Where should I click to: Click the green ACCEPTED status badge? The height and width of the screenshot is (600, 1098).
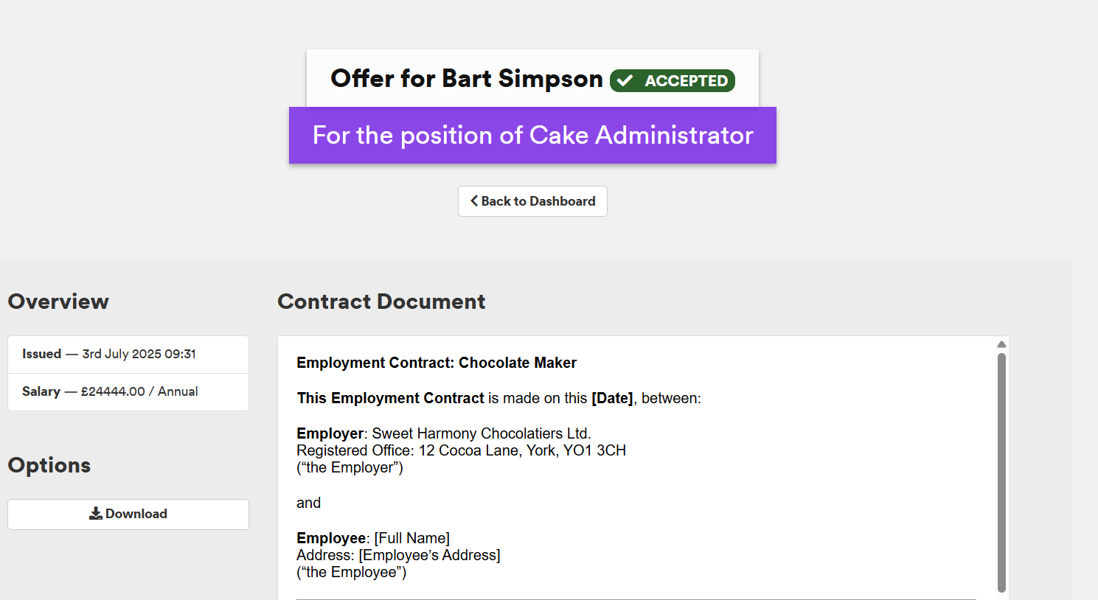pyautogui.click(x=673, y=80)
